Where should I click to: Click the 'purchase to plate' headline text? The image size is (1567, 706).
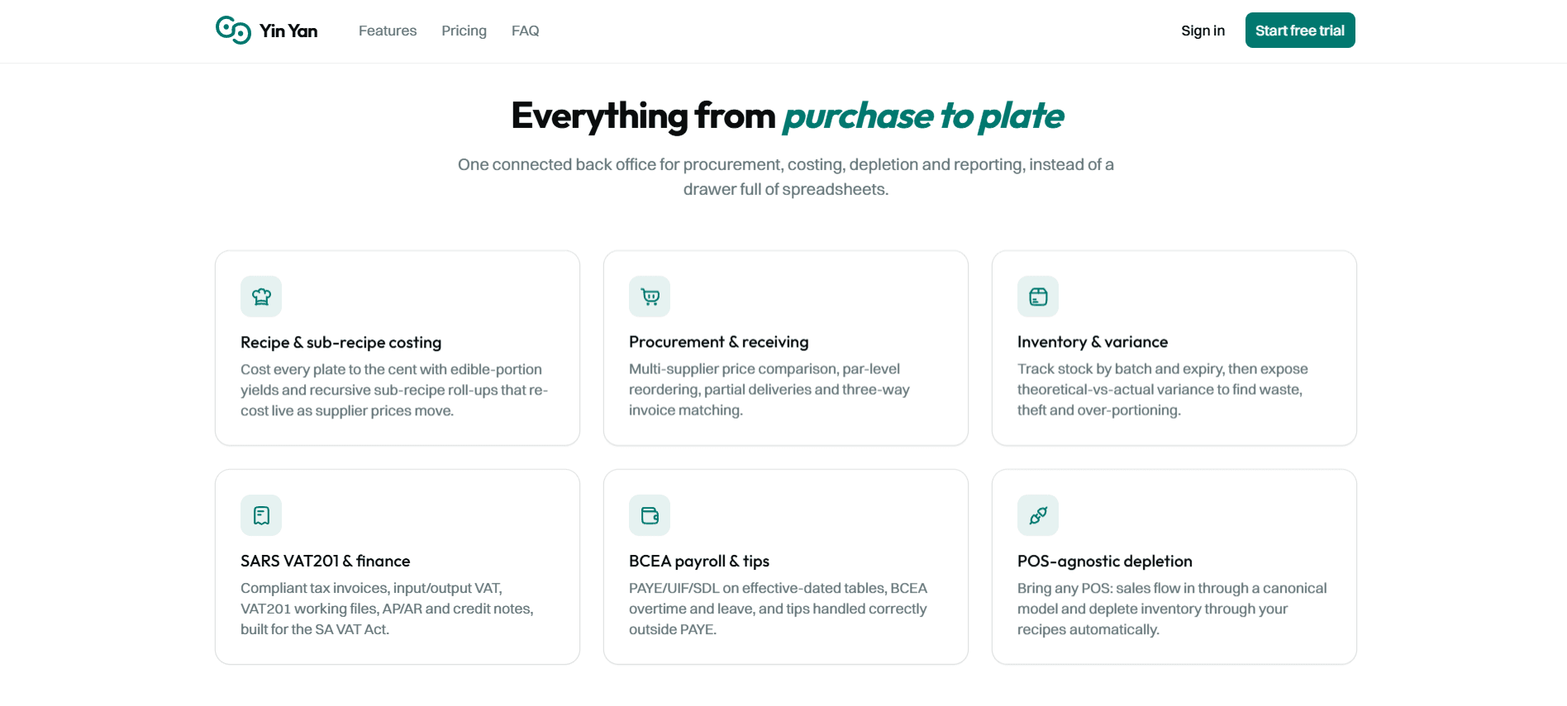[x=923, y=116]
